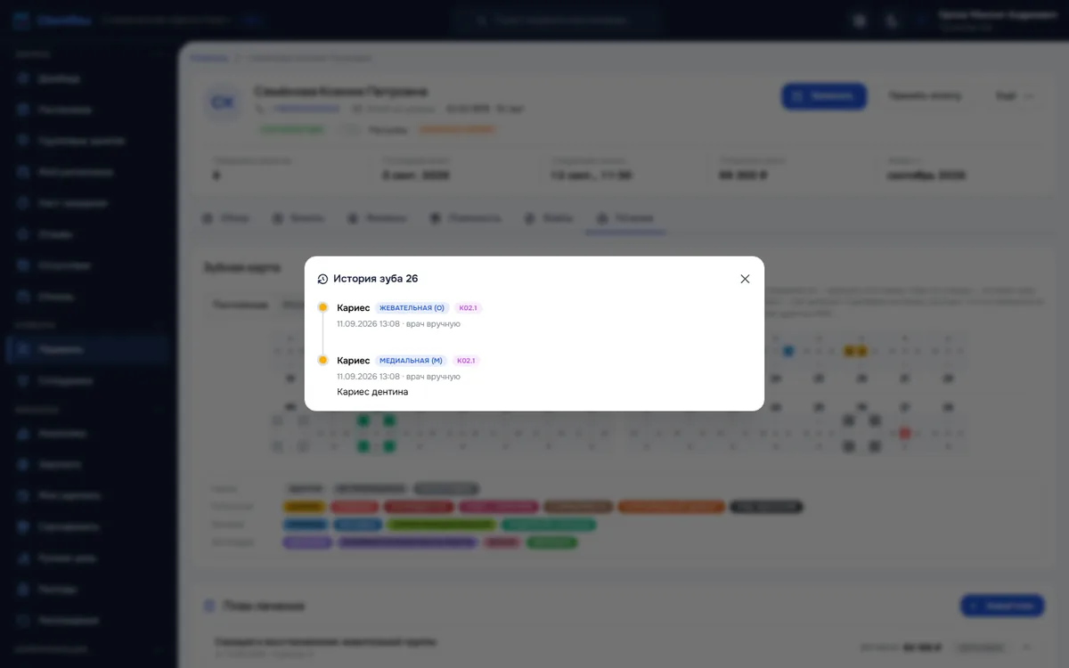Click the history clock icon in dialog title
The width and height of the screenshot is (1069, 668).
click(322, 279)
